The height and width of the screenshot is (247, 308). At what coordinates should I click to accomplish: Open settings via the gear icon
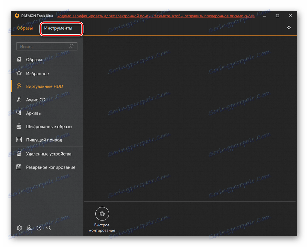pyautogui.click(x=19, y=228)
